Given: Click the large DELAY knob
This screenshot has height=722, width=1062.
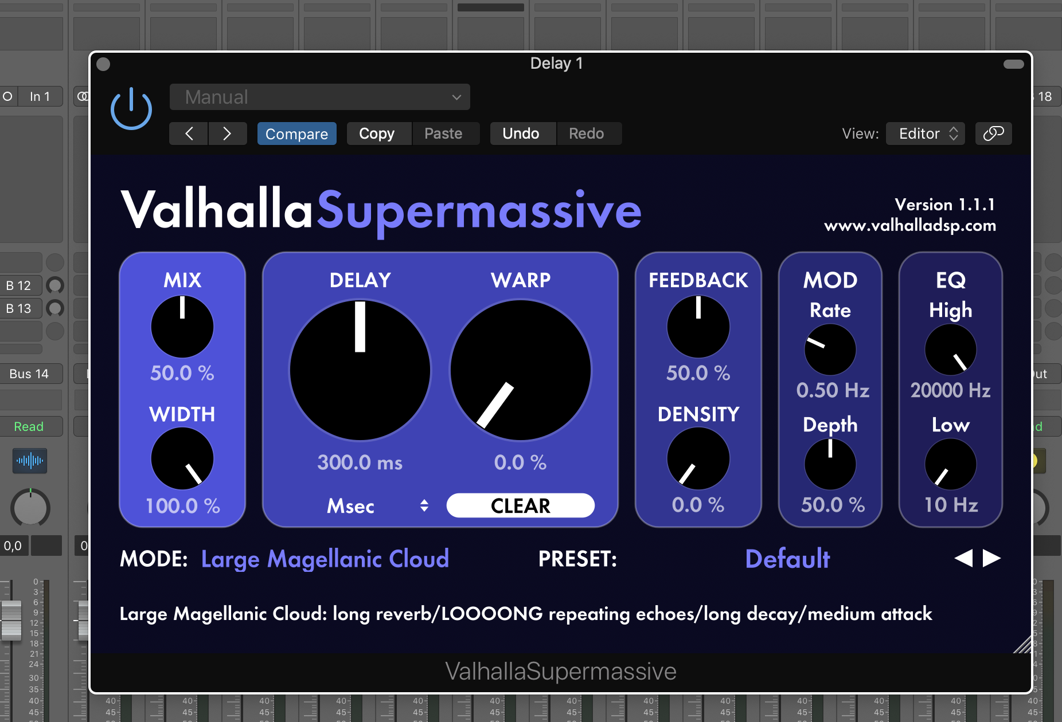Looking at the screenshot, I should (x=360, y=370).
